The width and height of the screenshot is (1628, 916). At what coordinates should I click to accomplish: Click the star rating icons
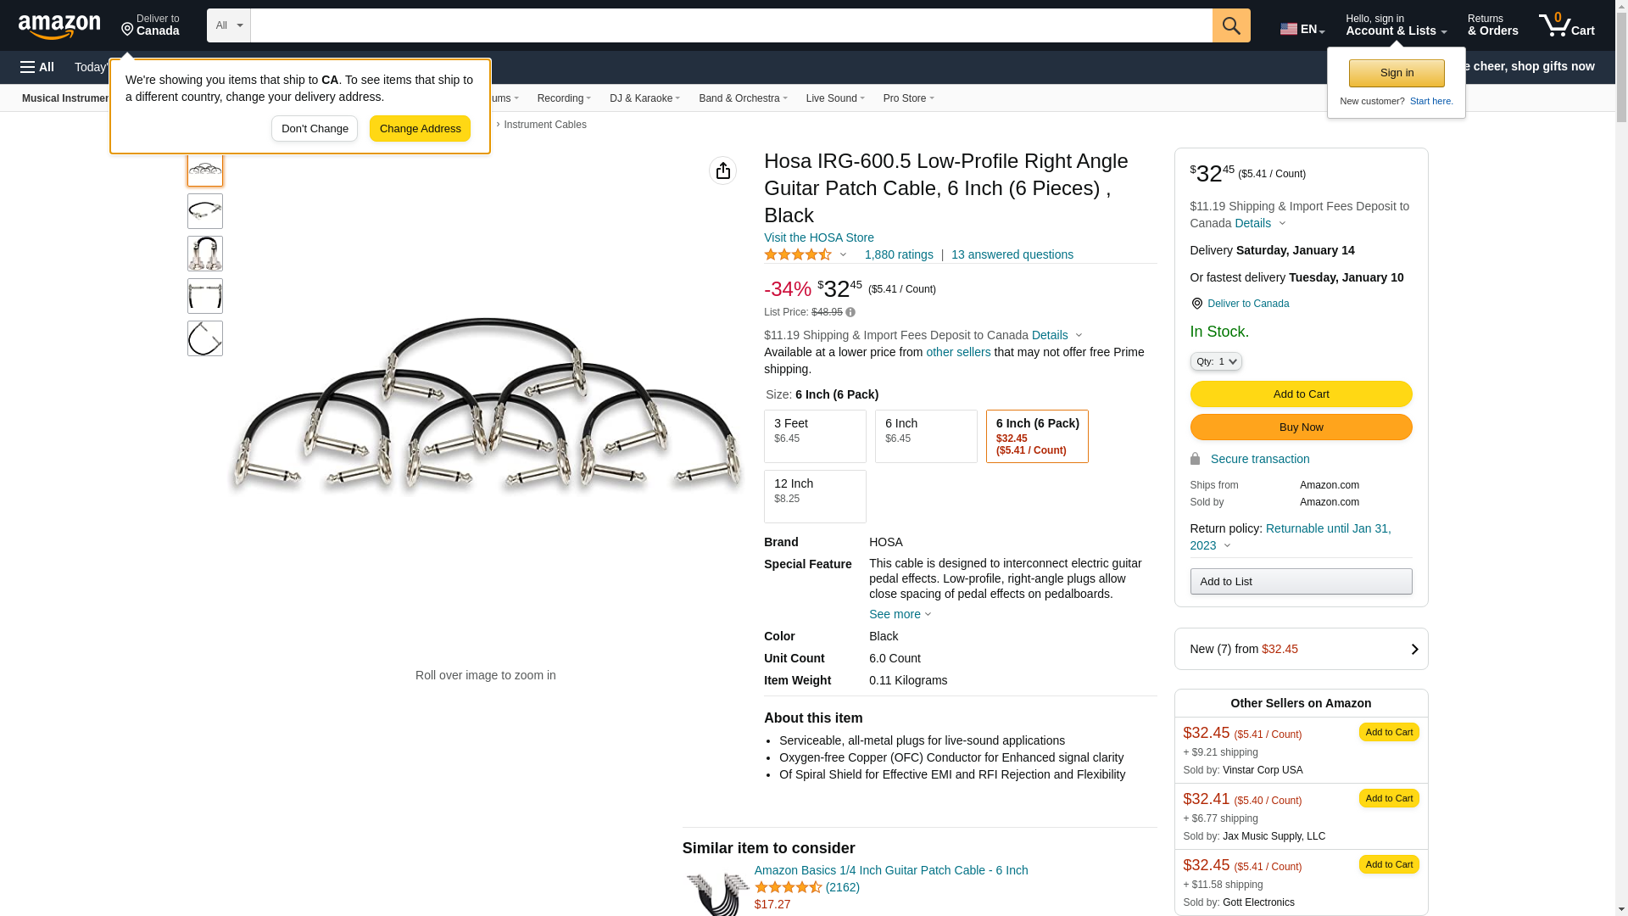798,254
